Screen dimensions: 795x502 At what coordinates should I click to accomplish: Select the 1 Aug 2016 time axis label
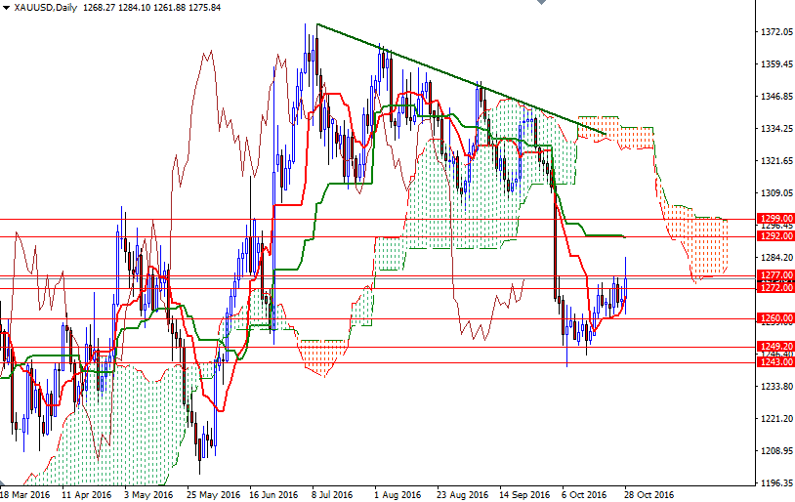pyautogui.click(x=397, y=494)
